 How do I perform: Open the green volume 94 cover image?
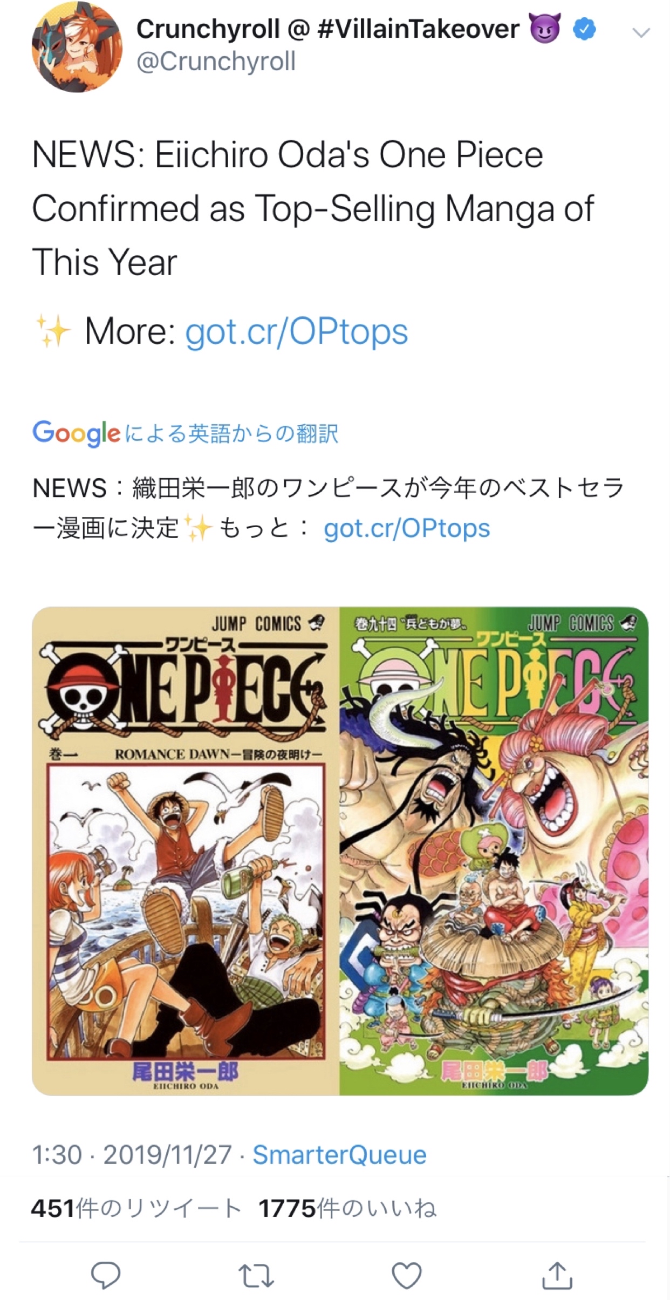click(494, 851)
